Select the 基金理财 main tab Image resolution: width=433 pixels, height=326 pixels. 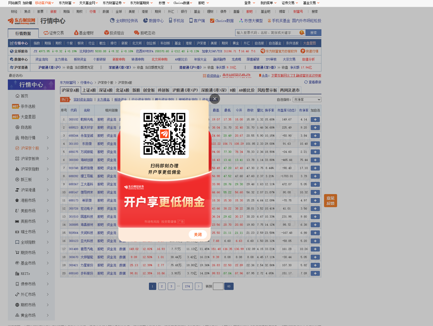(84, 33)
